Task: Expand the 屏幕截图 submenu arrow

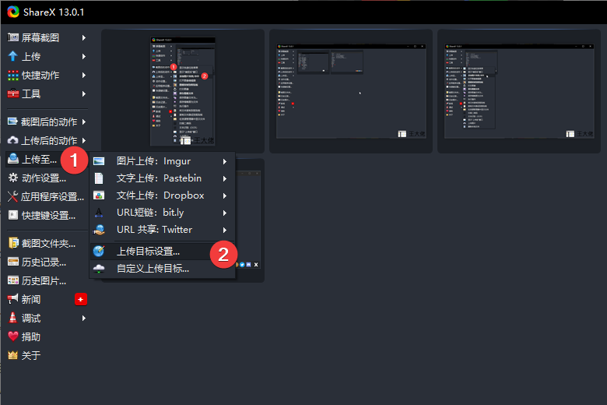Action: [83, 37]
